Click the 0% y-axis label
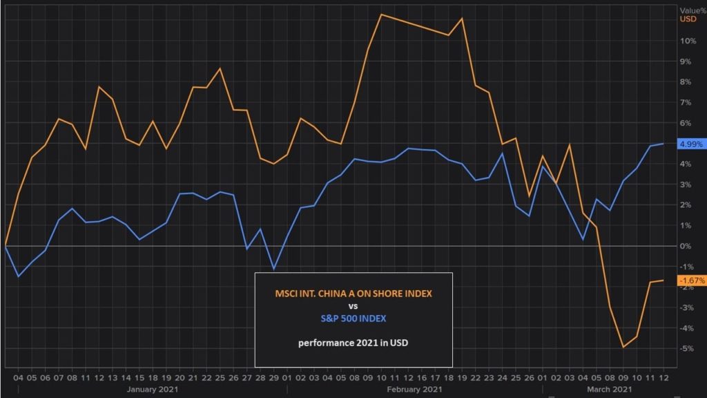The image size is (707, 398). pyautogui.click(x=686, y=246)
